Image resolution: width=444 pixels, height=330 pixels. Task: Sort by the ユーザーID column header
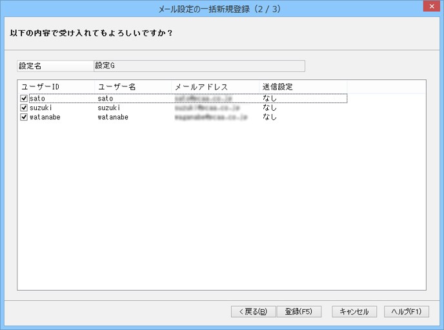point(56,87)
